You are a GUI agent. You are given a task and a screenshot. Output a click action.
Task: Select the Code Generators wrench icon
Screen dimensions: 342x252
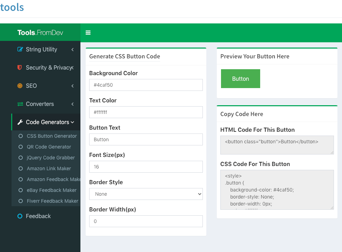(x=20, y=122)
